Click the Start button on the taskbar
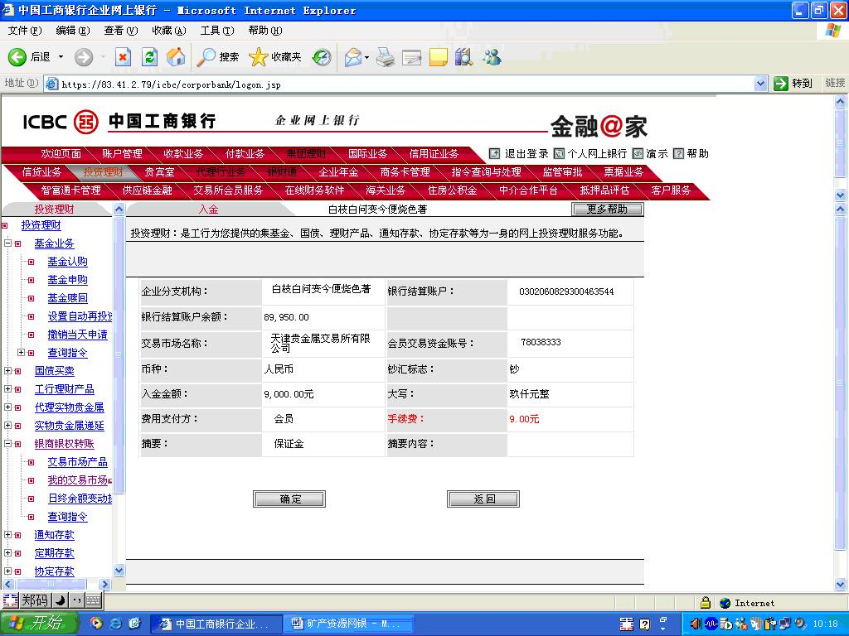The width and height of the screenshot is (849, 636). [x=39, y=624]
